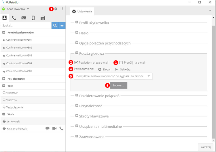Click the Szukaj search input field
The height and width of the screenshot is (152, 216).
pos(26,25)
